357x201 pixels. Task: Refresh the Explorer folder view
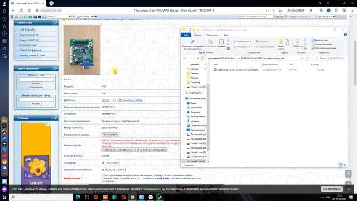point(307,58)
